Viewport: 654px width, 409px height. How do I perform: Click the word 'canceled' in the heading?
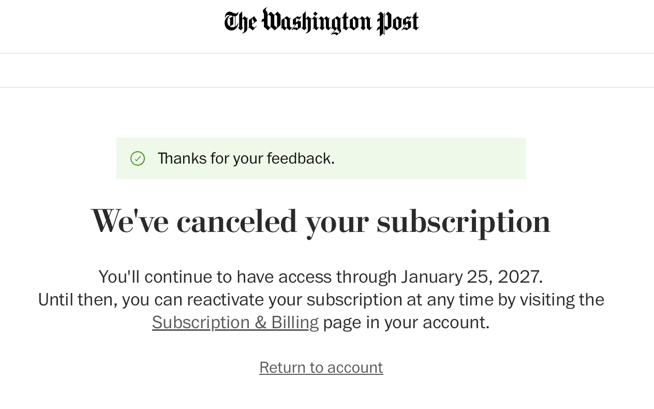tap(236, 222)
